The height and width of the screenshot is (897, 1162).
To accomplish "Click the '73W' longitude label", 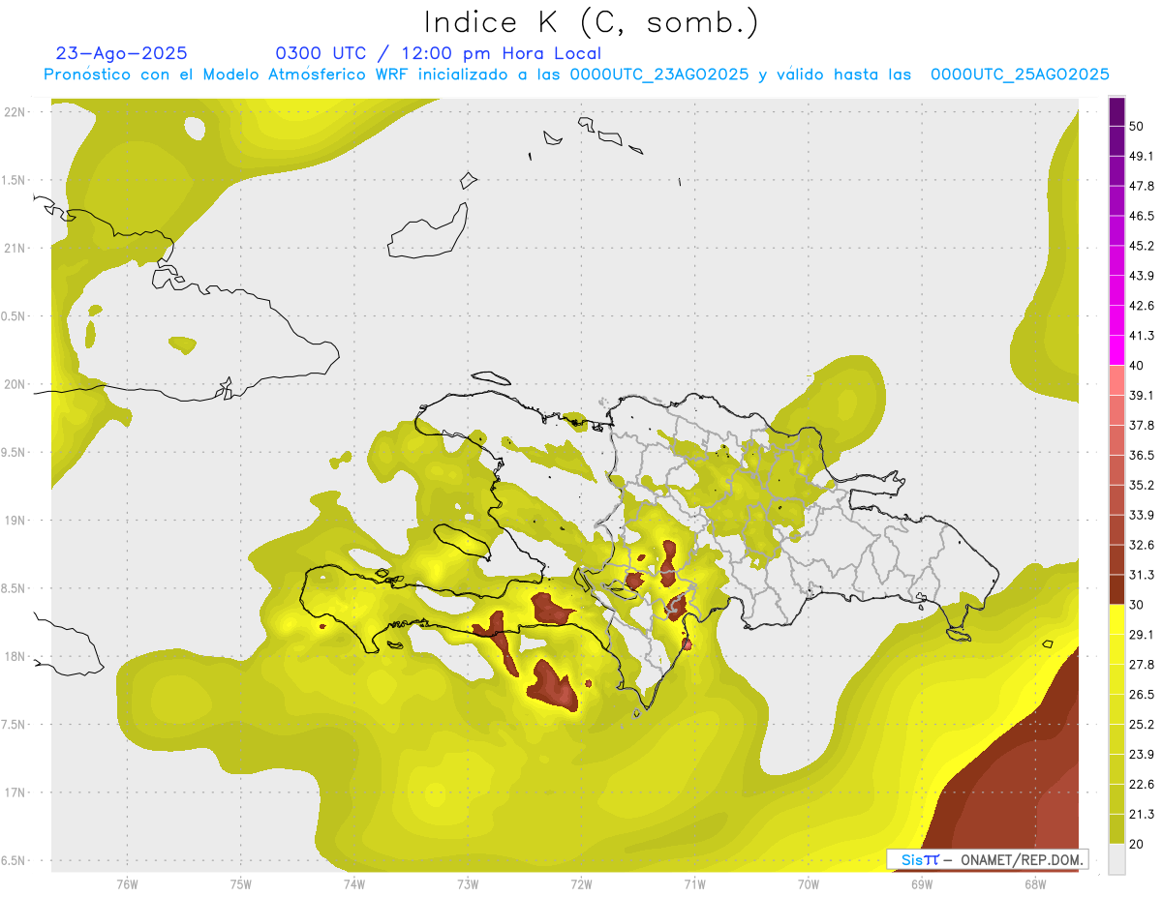I will pos(468,883).
